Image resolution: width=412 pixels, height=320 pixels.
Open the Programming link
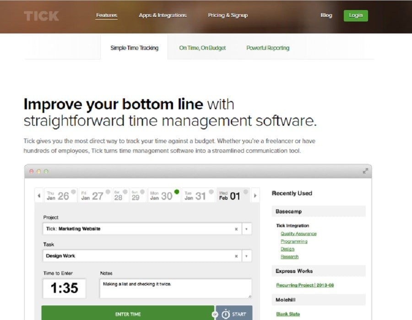(x=294, y=241)
